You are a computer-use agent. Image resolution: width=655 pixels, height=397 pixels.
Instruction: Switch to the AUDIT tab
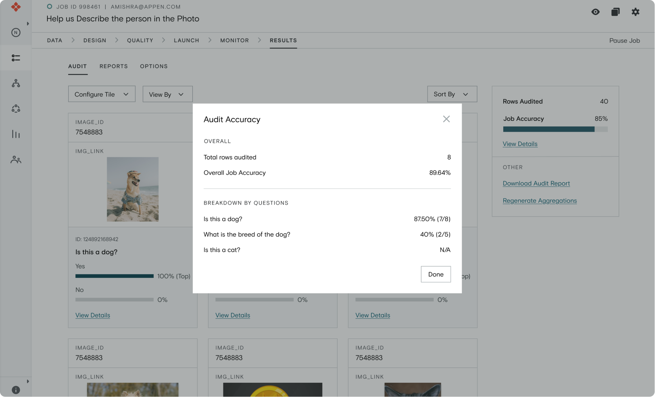[77, 66]
